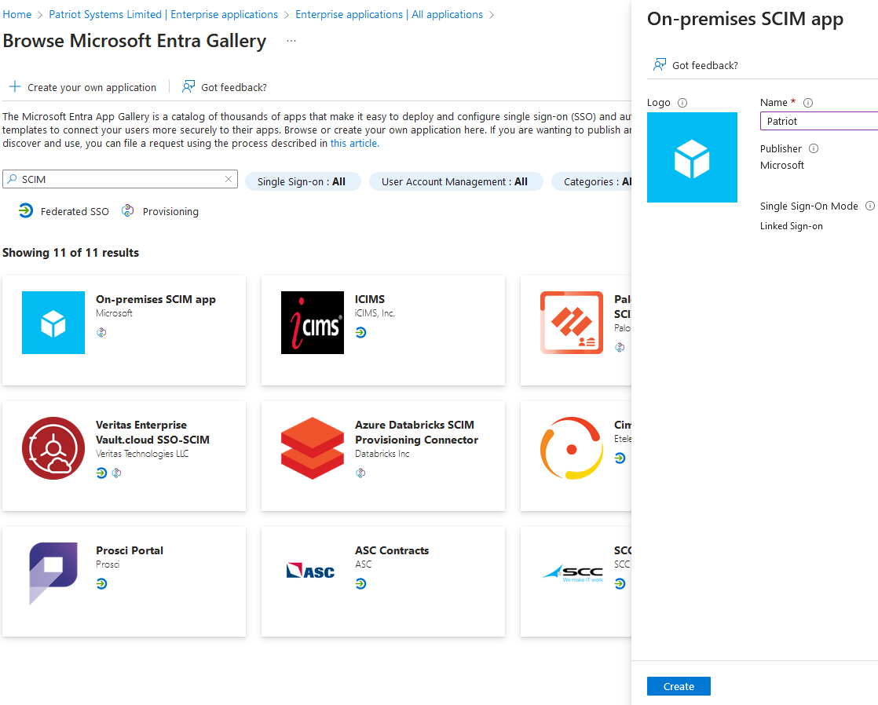Open Enterprise applications All applications breadcrumb
This screenshot has width=878, height=705.
click(x=389, y=15)
